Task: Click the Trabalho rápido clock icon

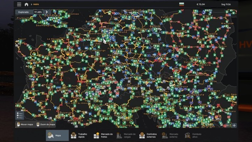Action: click(x=73, y=135)
